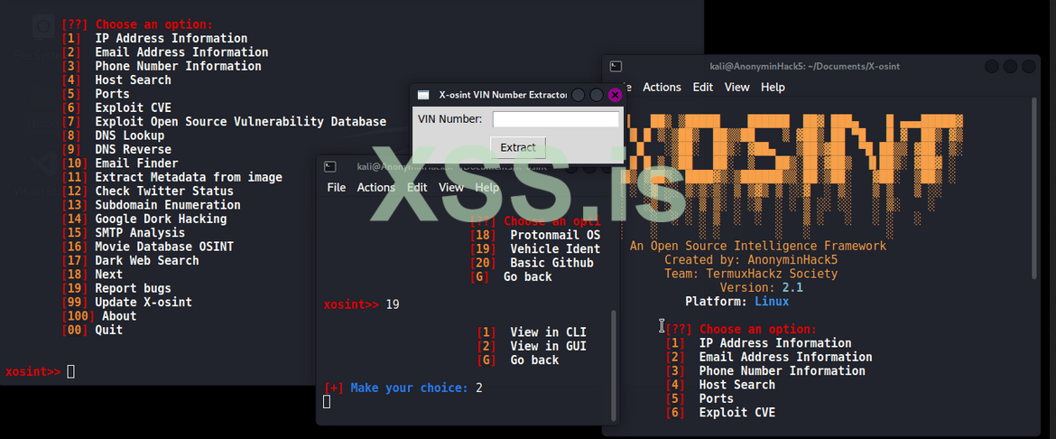Click 'DNS Reverse' option in left terminal
The image size is (1056, 439).
click(x=133, y=149)
